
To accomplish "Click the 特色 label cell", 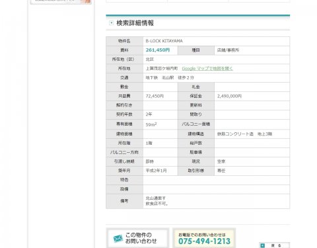I will (x=124, y=180).
